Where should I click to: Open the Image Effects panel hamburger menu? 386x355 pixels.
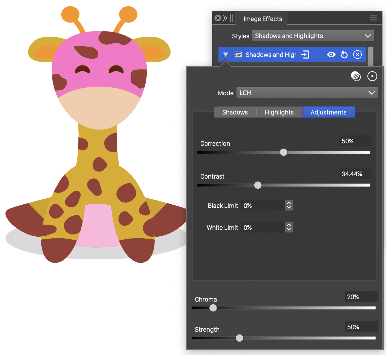coord(373,18)
